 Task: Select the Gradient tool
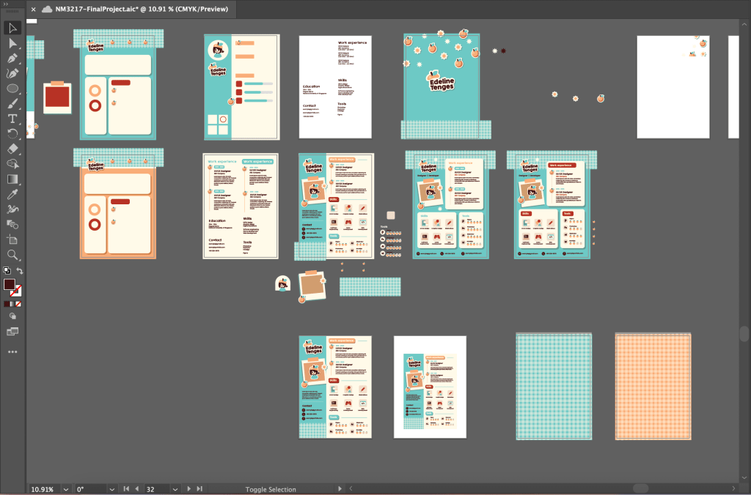[12, 179]
